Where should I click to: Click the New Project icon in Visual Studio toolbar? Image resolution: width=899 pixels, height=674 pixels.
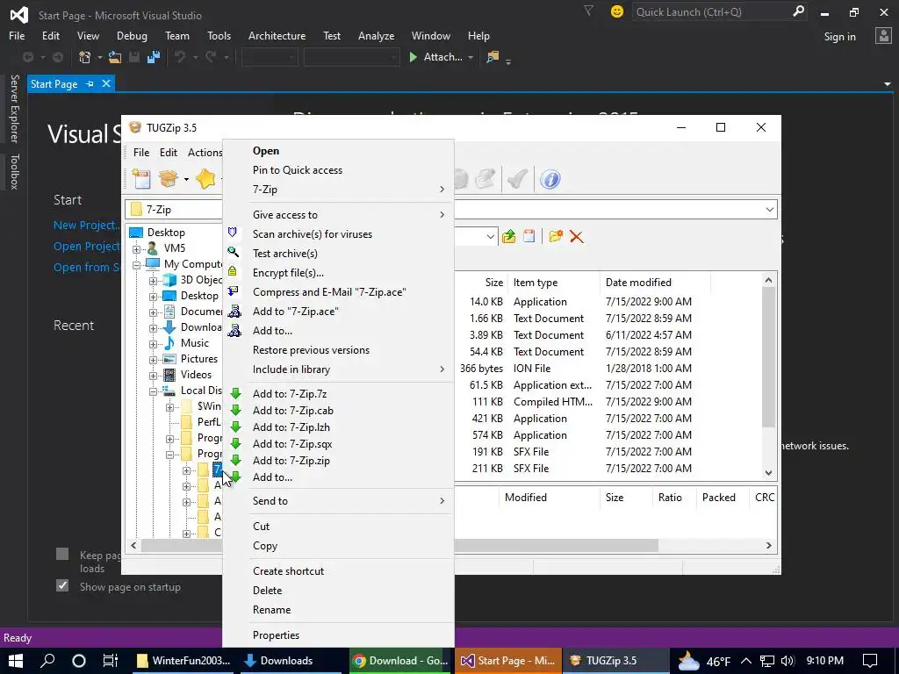tap(85, 57)
